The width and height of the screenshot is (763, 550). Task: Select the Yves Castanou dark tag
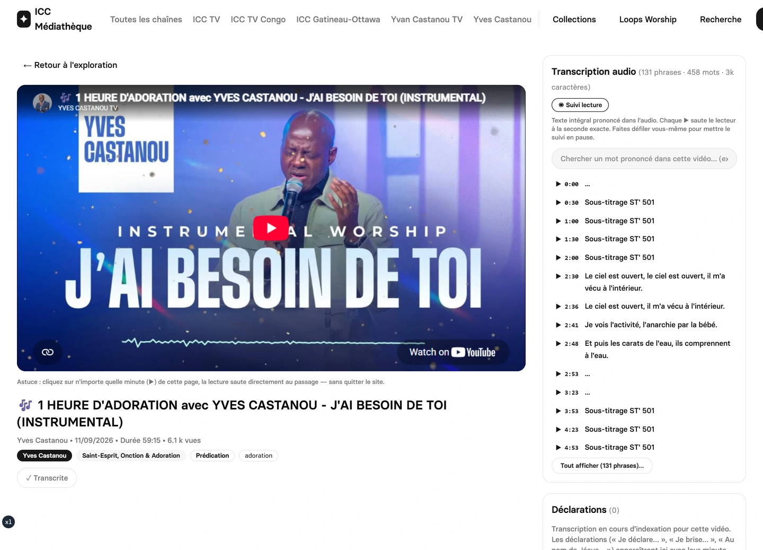[45, 456]
